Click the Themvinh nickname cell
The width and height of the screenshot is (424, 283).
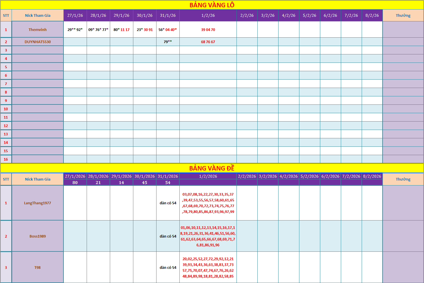(38, 30)
